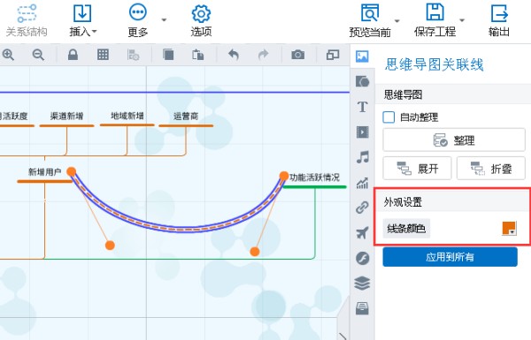Click the undo arrow icon

click(x=234, y=55)
